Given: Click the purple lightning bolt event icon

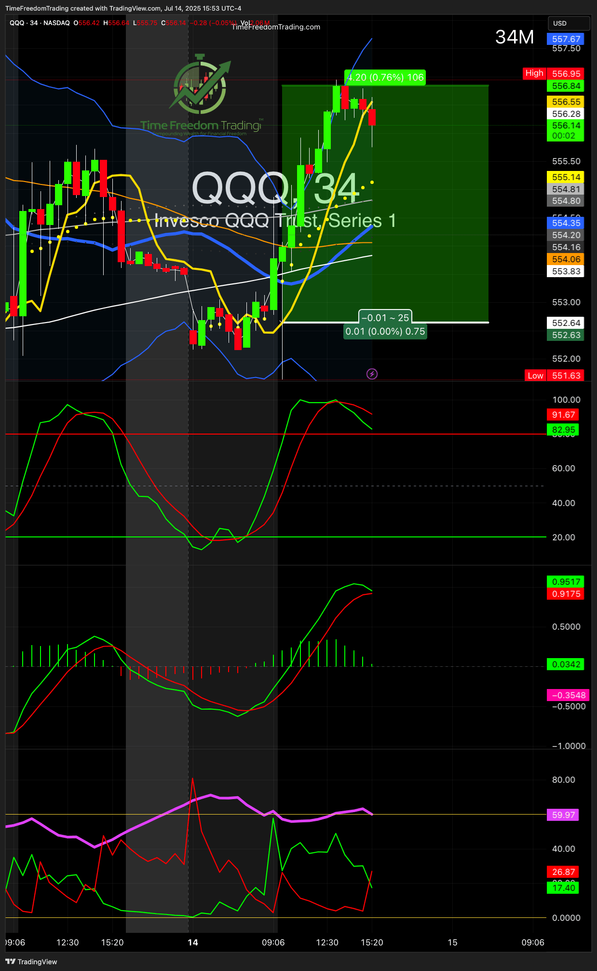Looking at the screenshot, I should point(372,374).
